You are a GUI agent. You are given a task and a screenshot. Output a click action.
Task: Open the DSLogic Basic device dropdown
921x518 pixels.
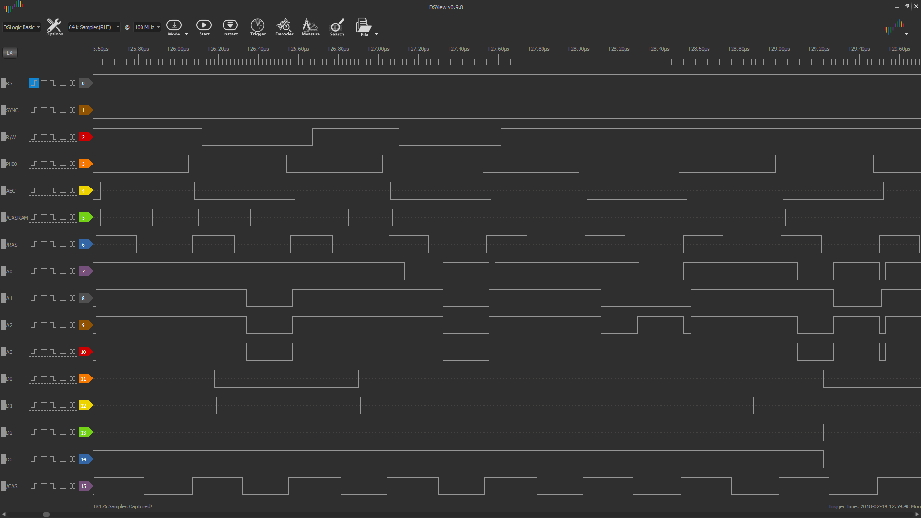pos(22,27)
